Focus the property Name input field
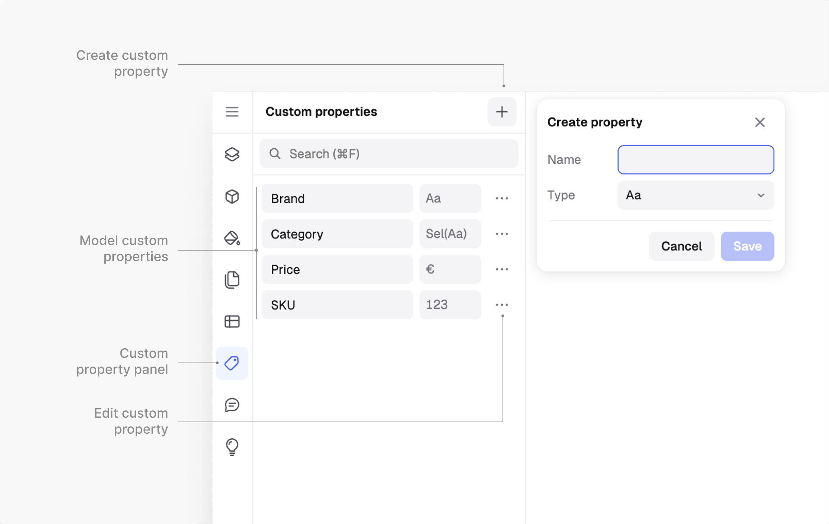The image size is (829, 524). pos(696,160)
